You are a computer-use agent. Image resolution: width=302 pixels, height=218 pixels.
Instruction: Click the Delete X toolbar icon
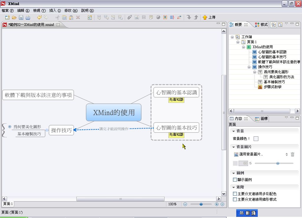click(78, 17)
